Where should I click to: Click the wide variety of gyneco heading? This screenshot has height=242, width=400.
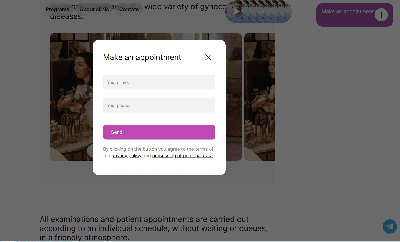click(185, 7)
